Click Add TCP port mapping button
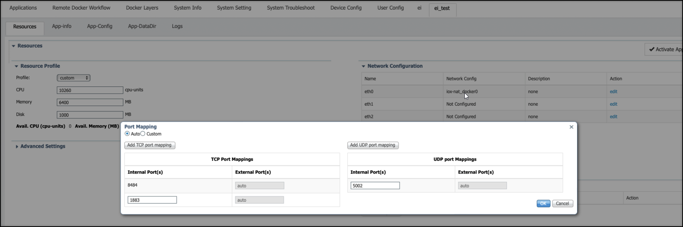Viewport: 683px width, 227px height. point(150,145)
